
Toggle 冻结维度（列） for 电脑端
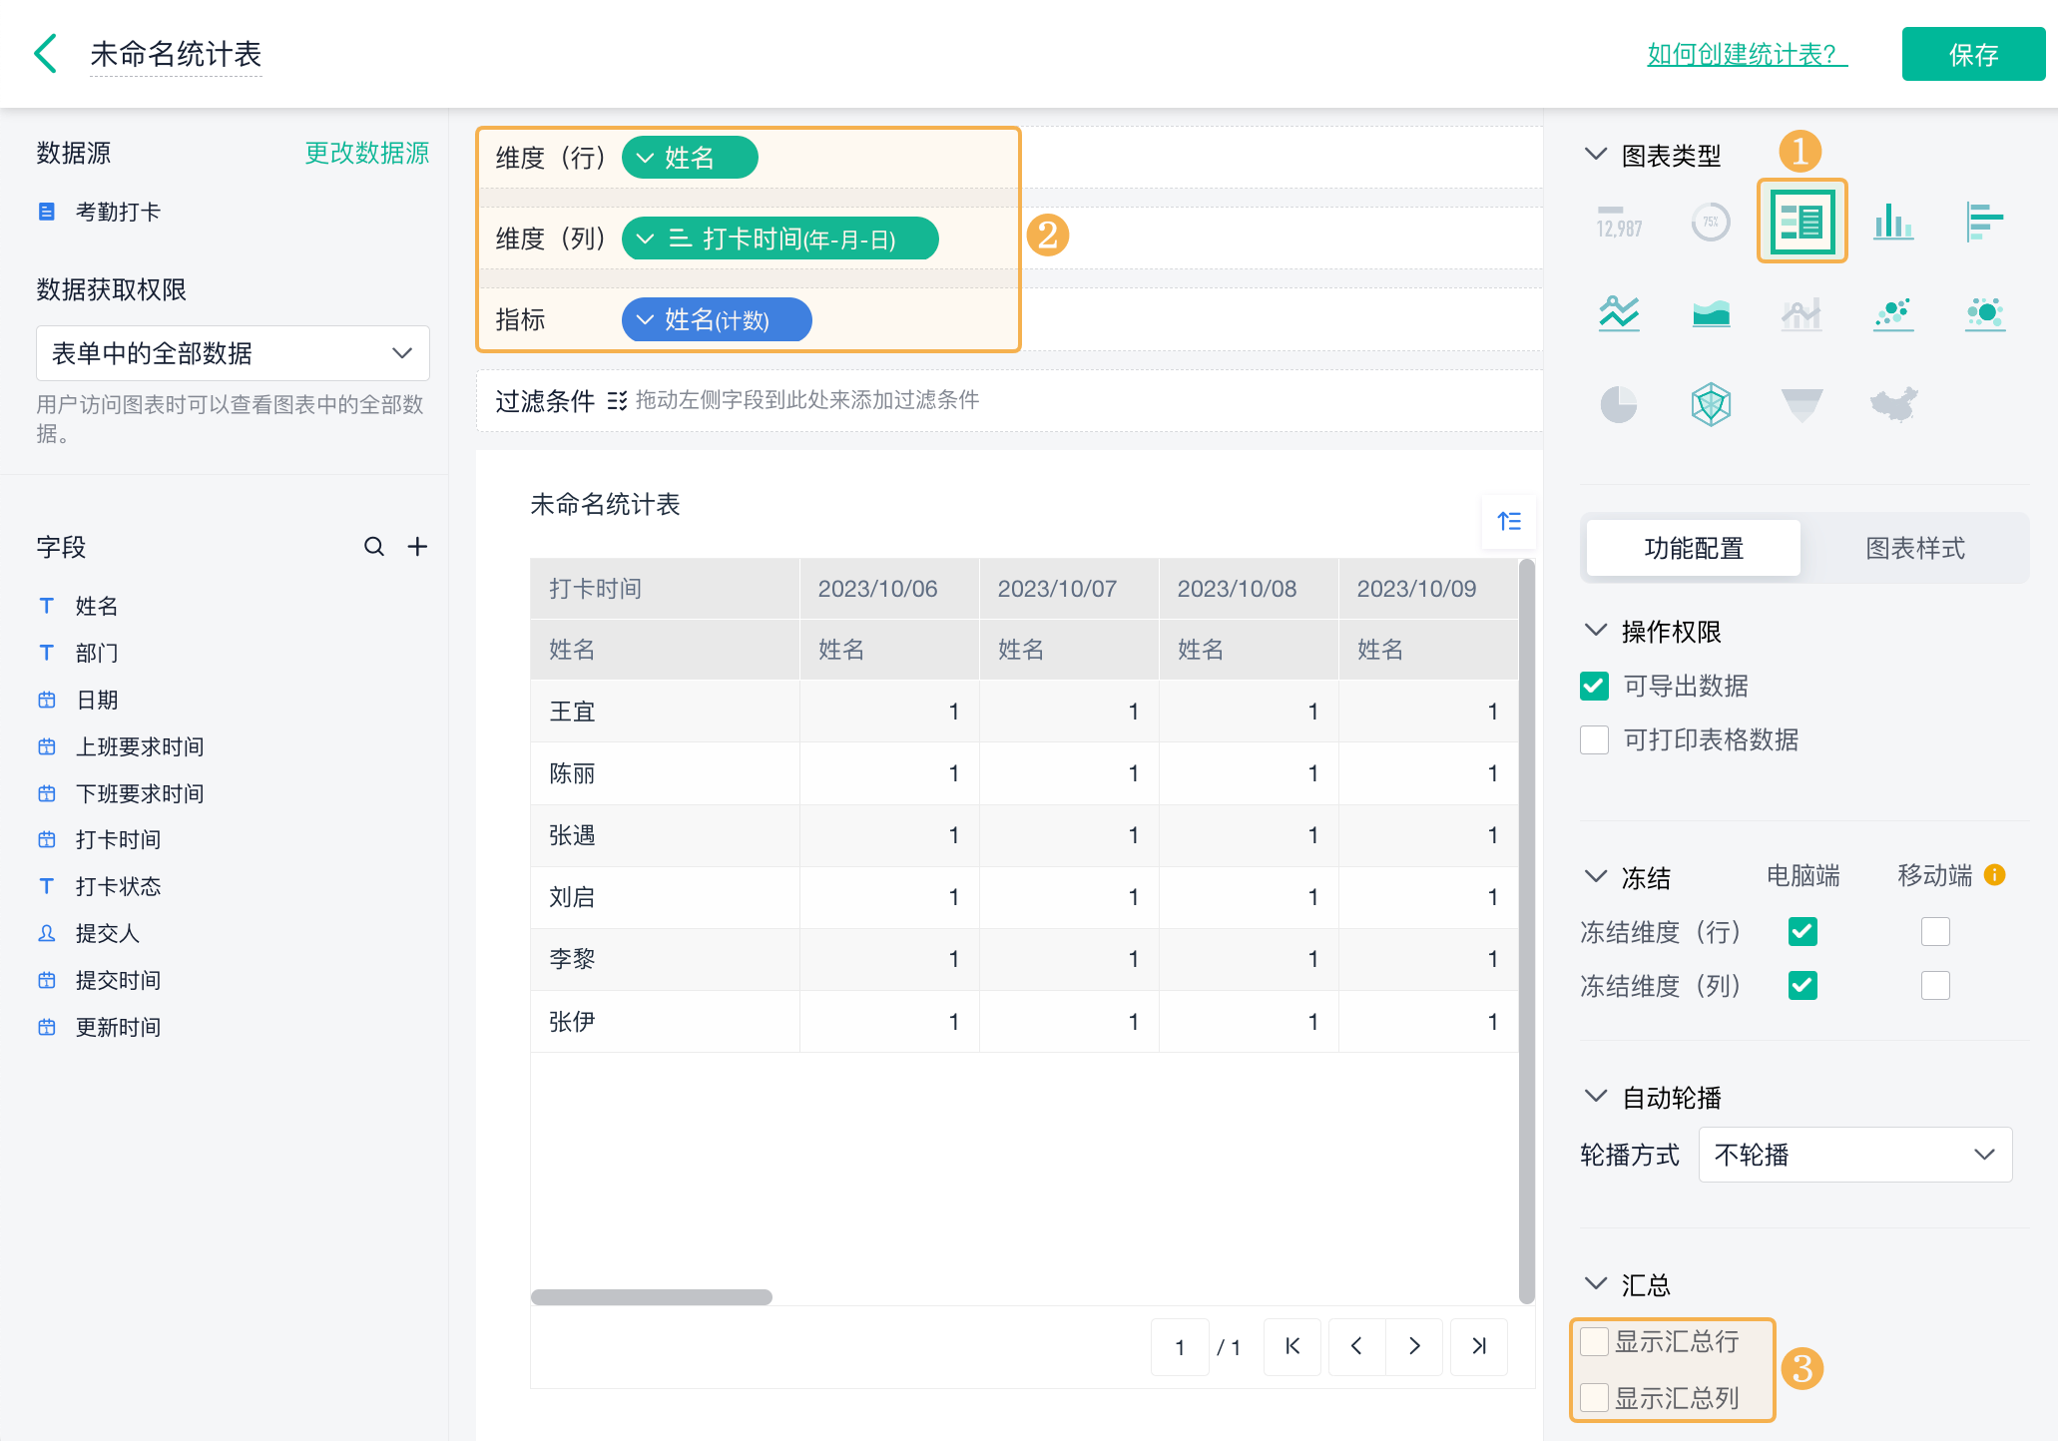[1802, 985]
